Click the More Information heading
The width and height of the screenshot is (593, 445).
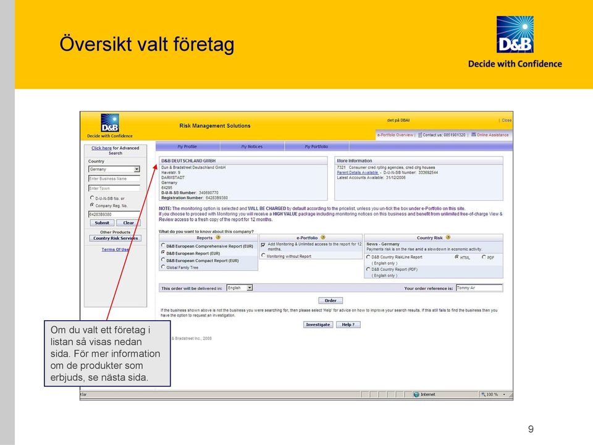[355, 161]
